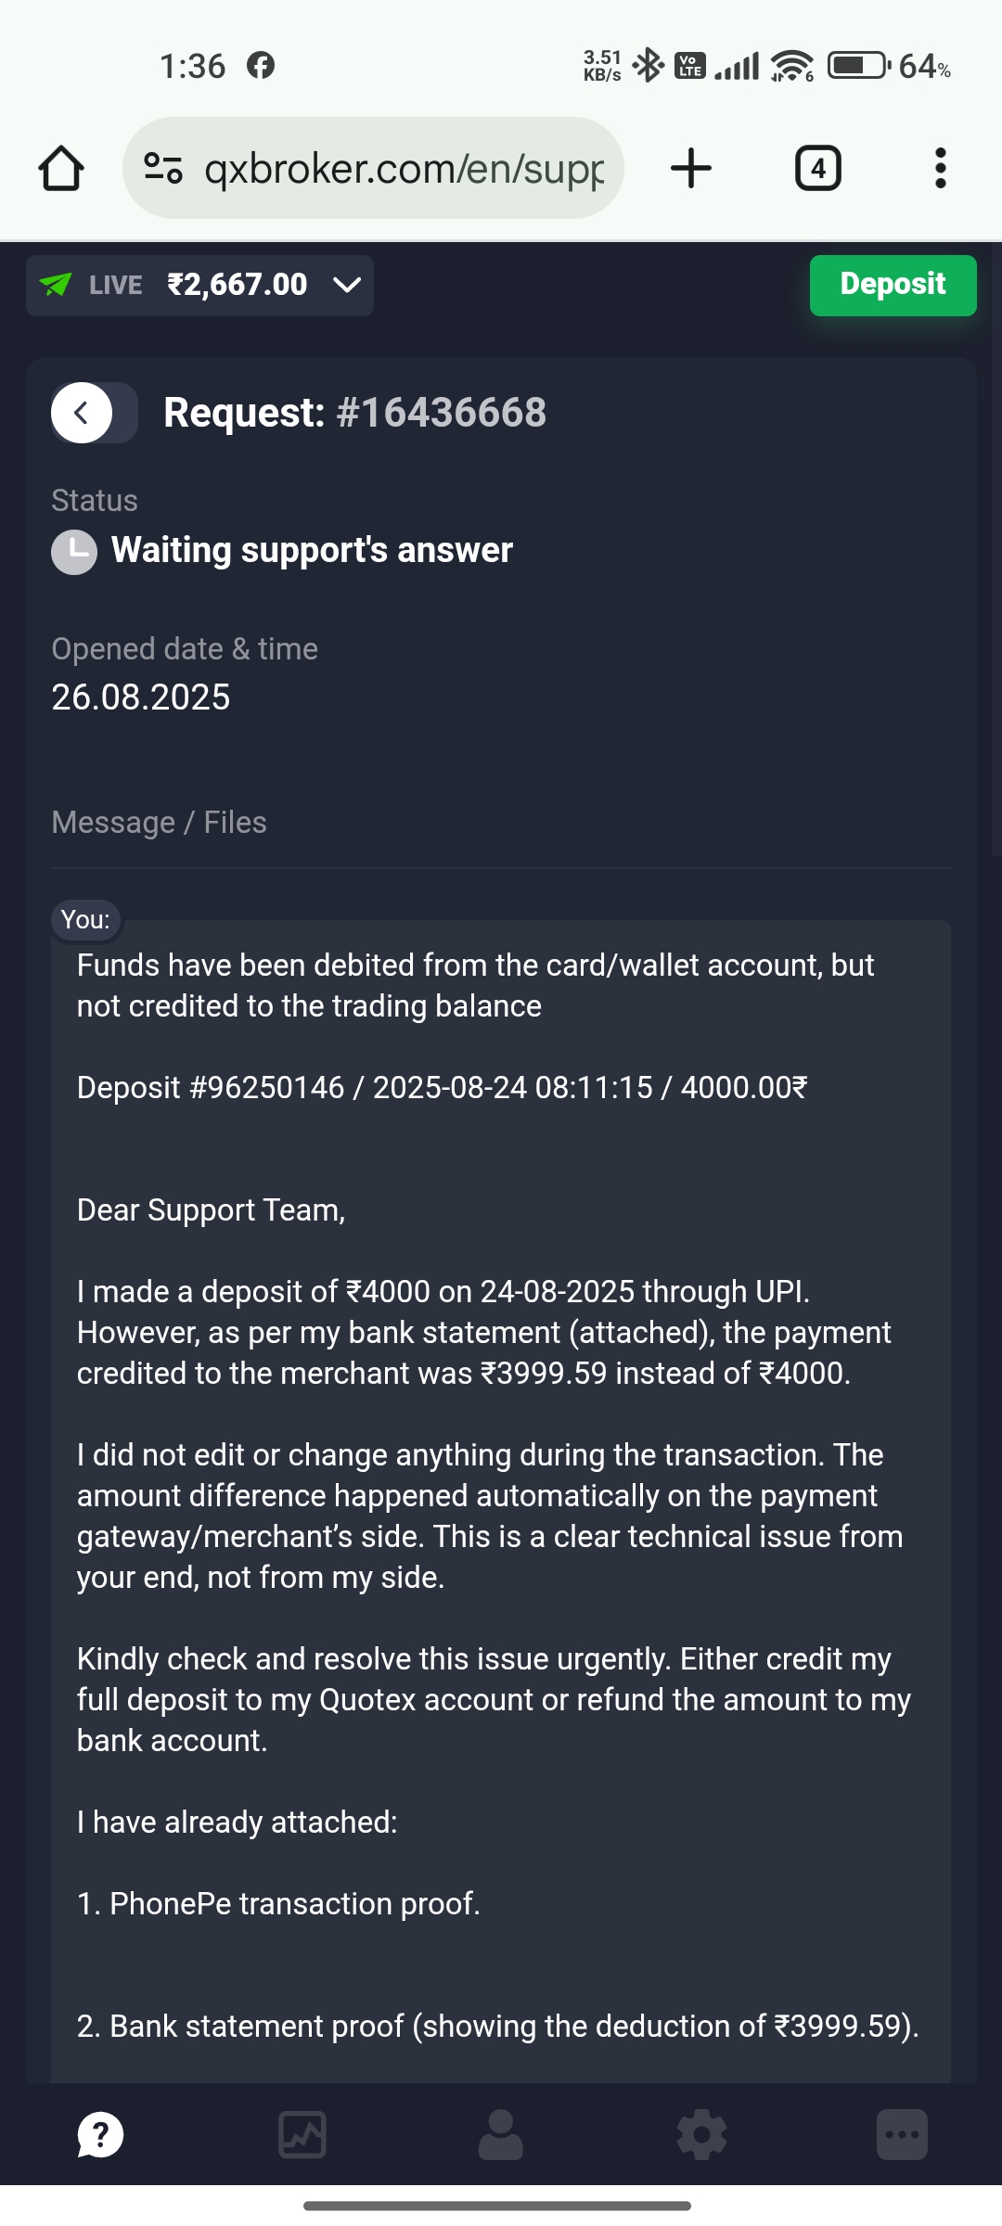Image resolution: width=1002 pixels, height=2226 pixels.
Task: Tap the Request #16436668 title
Action: (x=354, y=413)
